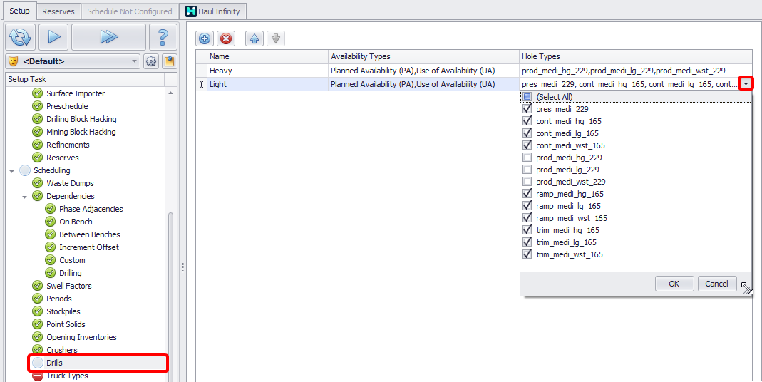
Task: Click the Reserves task status checkmark
Action: (37, 158)
